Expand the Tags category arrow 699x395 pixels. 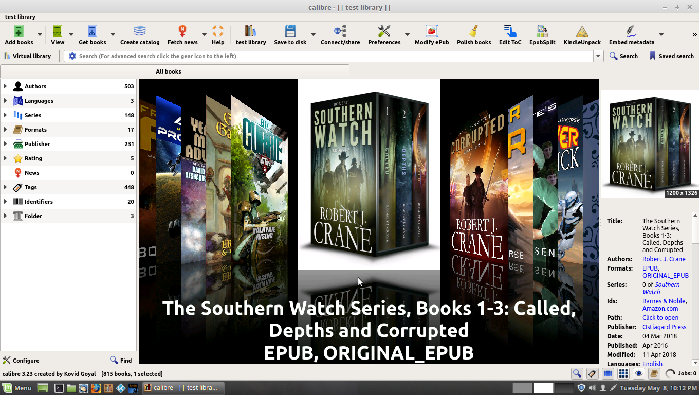click(x=5, y=187)
